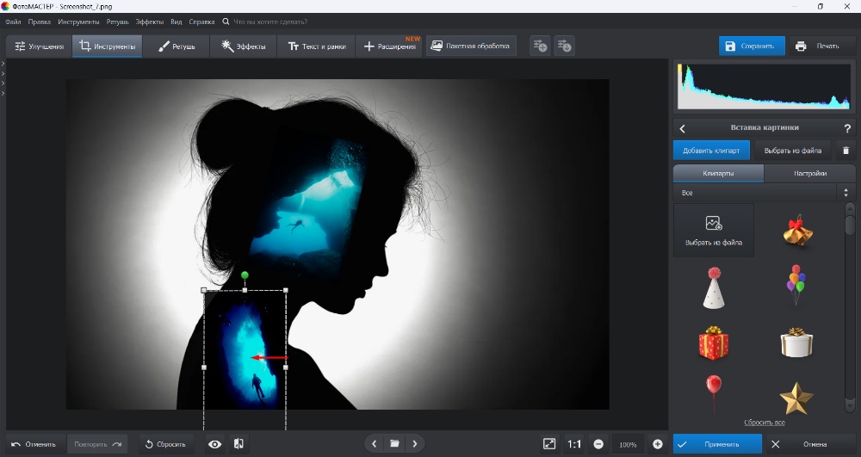Zoom out with the minus icon

tap(598, 444)
